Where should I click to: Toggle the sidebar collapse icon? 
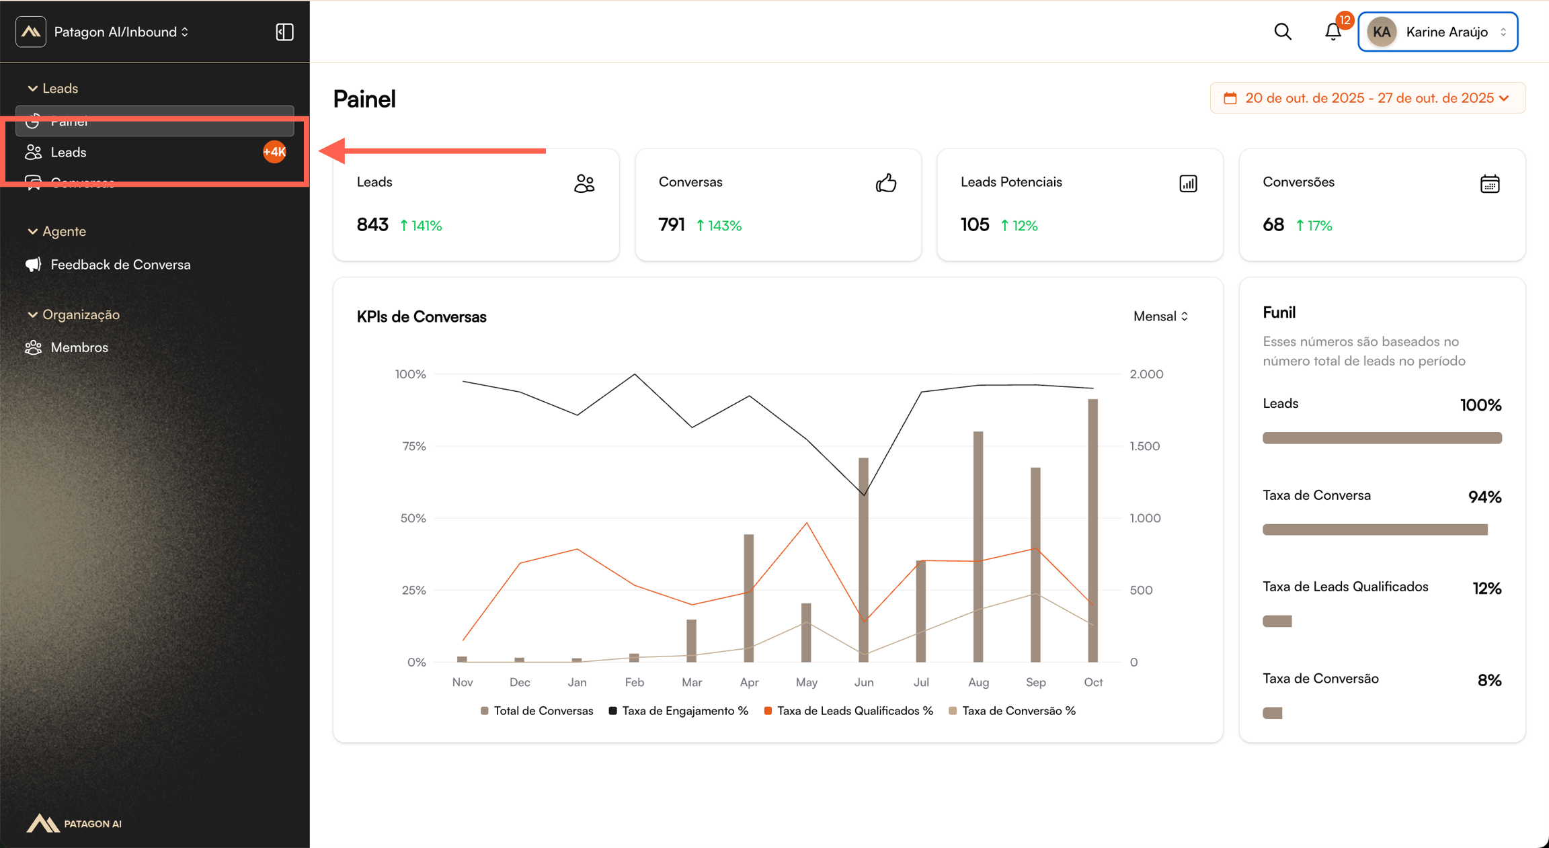click(x=284, y=32)
